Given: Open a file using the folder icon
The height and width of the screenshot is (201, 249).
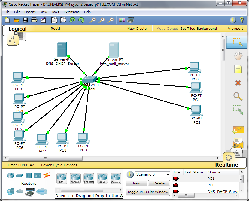Looking at the screenshot, I should click(x=16, y=20).
